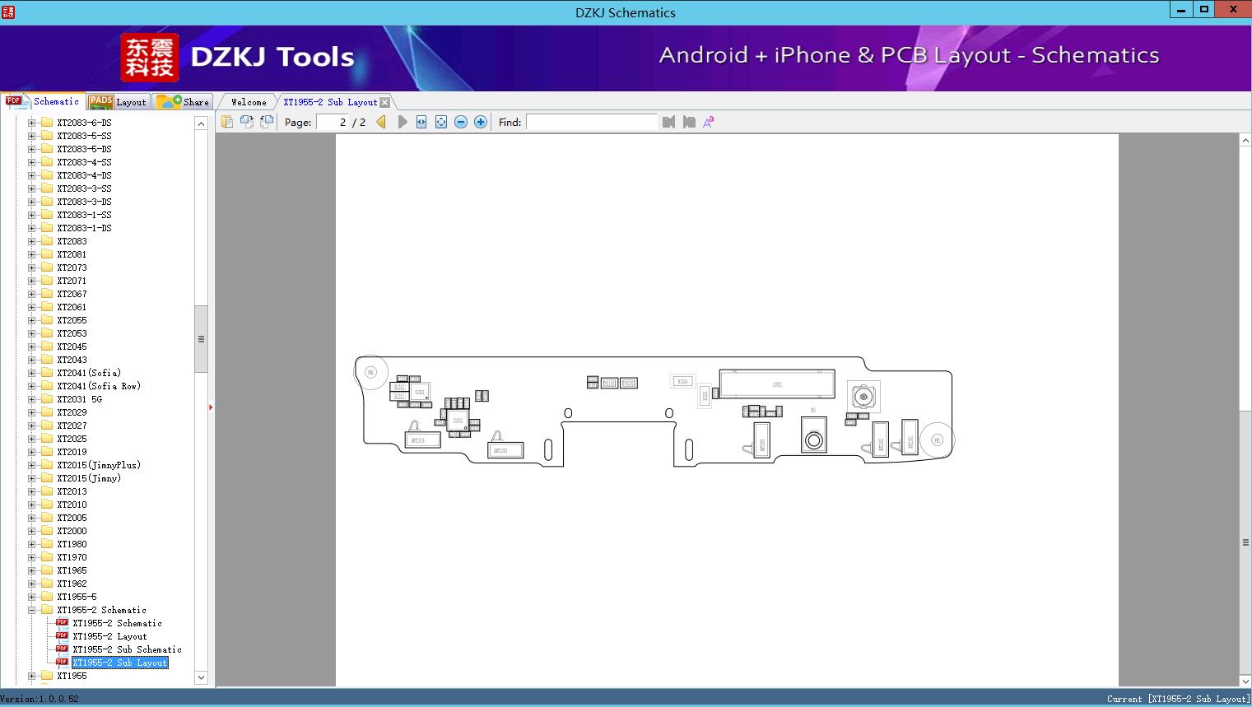Click the next page arrow
This screenshot has width=1252, height=707.
coord(402,122)
